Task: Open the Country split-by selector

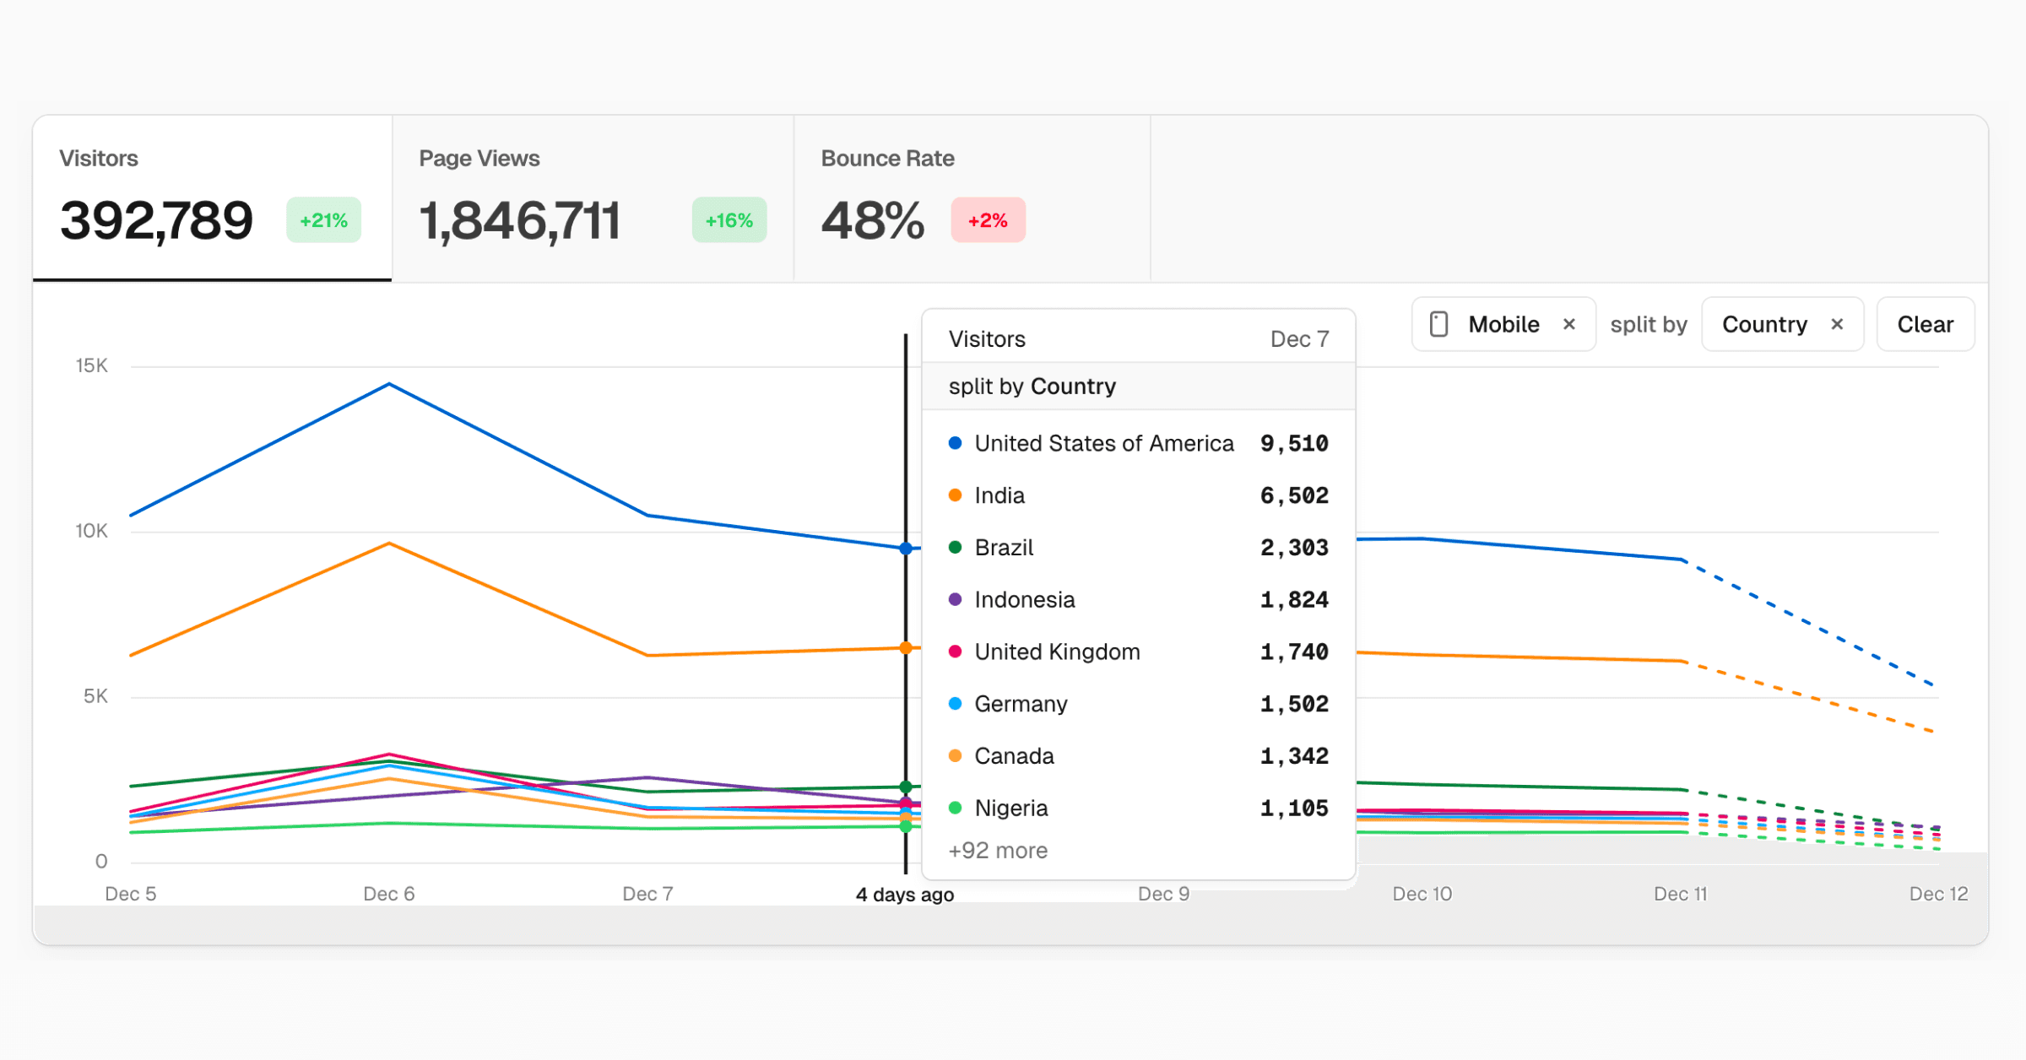Action: coord(1765,324)
